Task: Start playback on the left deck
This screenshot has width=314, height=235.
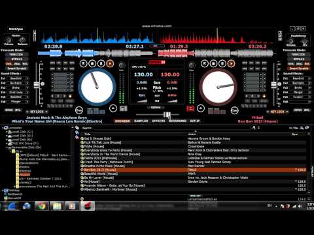Action: pyautogui.click(x=110, y=63)
